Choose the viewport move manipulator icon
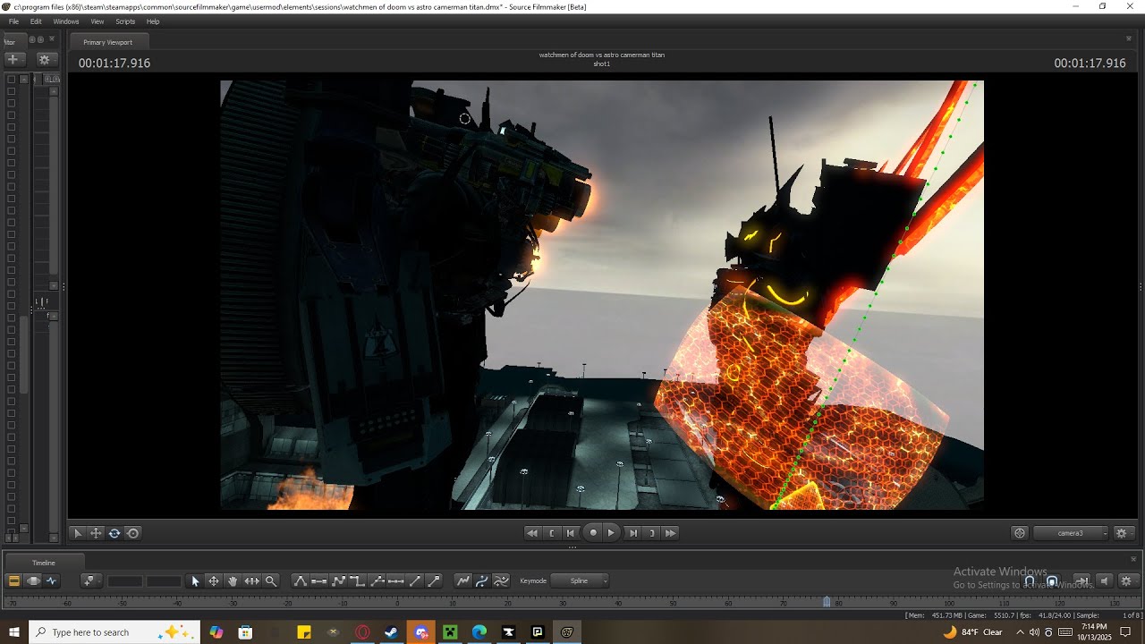1145x644 pixels. pos(96,533)
